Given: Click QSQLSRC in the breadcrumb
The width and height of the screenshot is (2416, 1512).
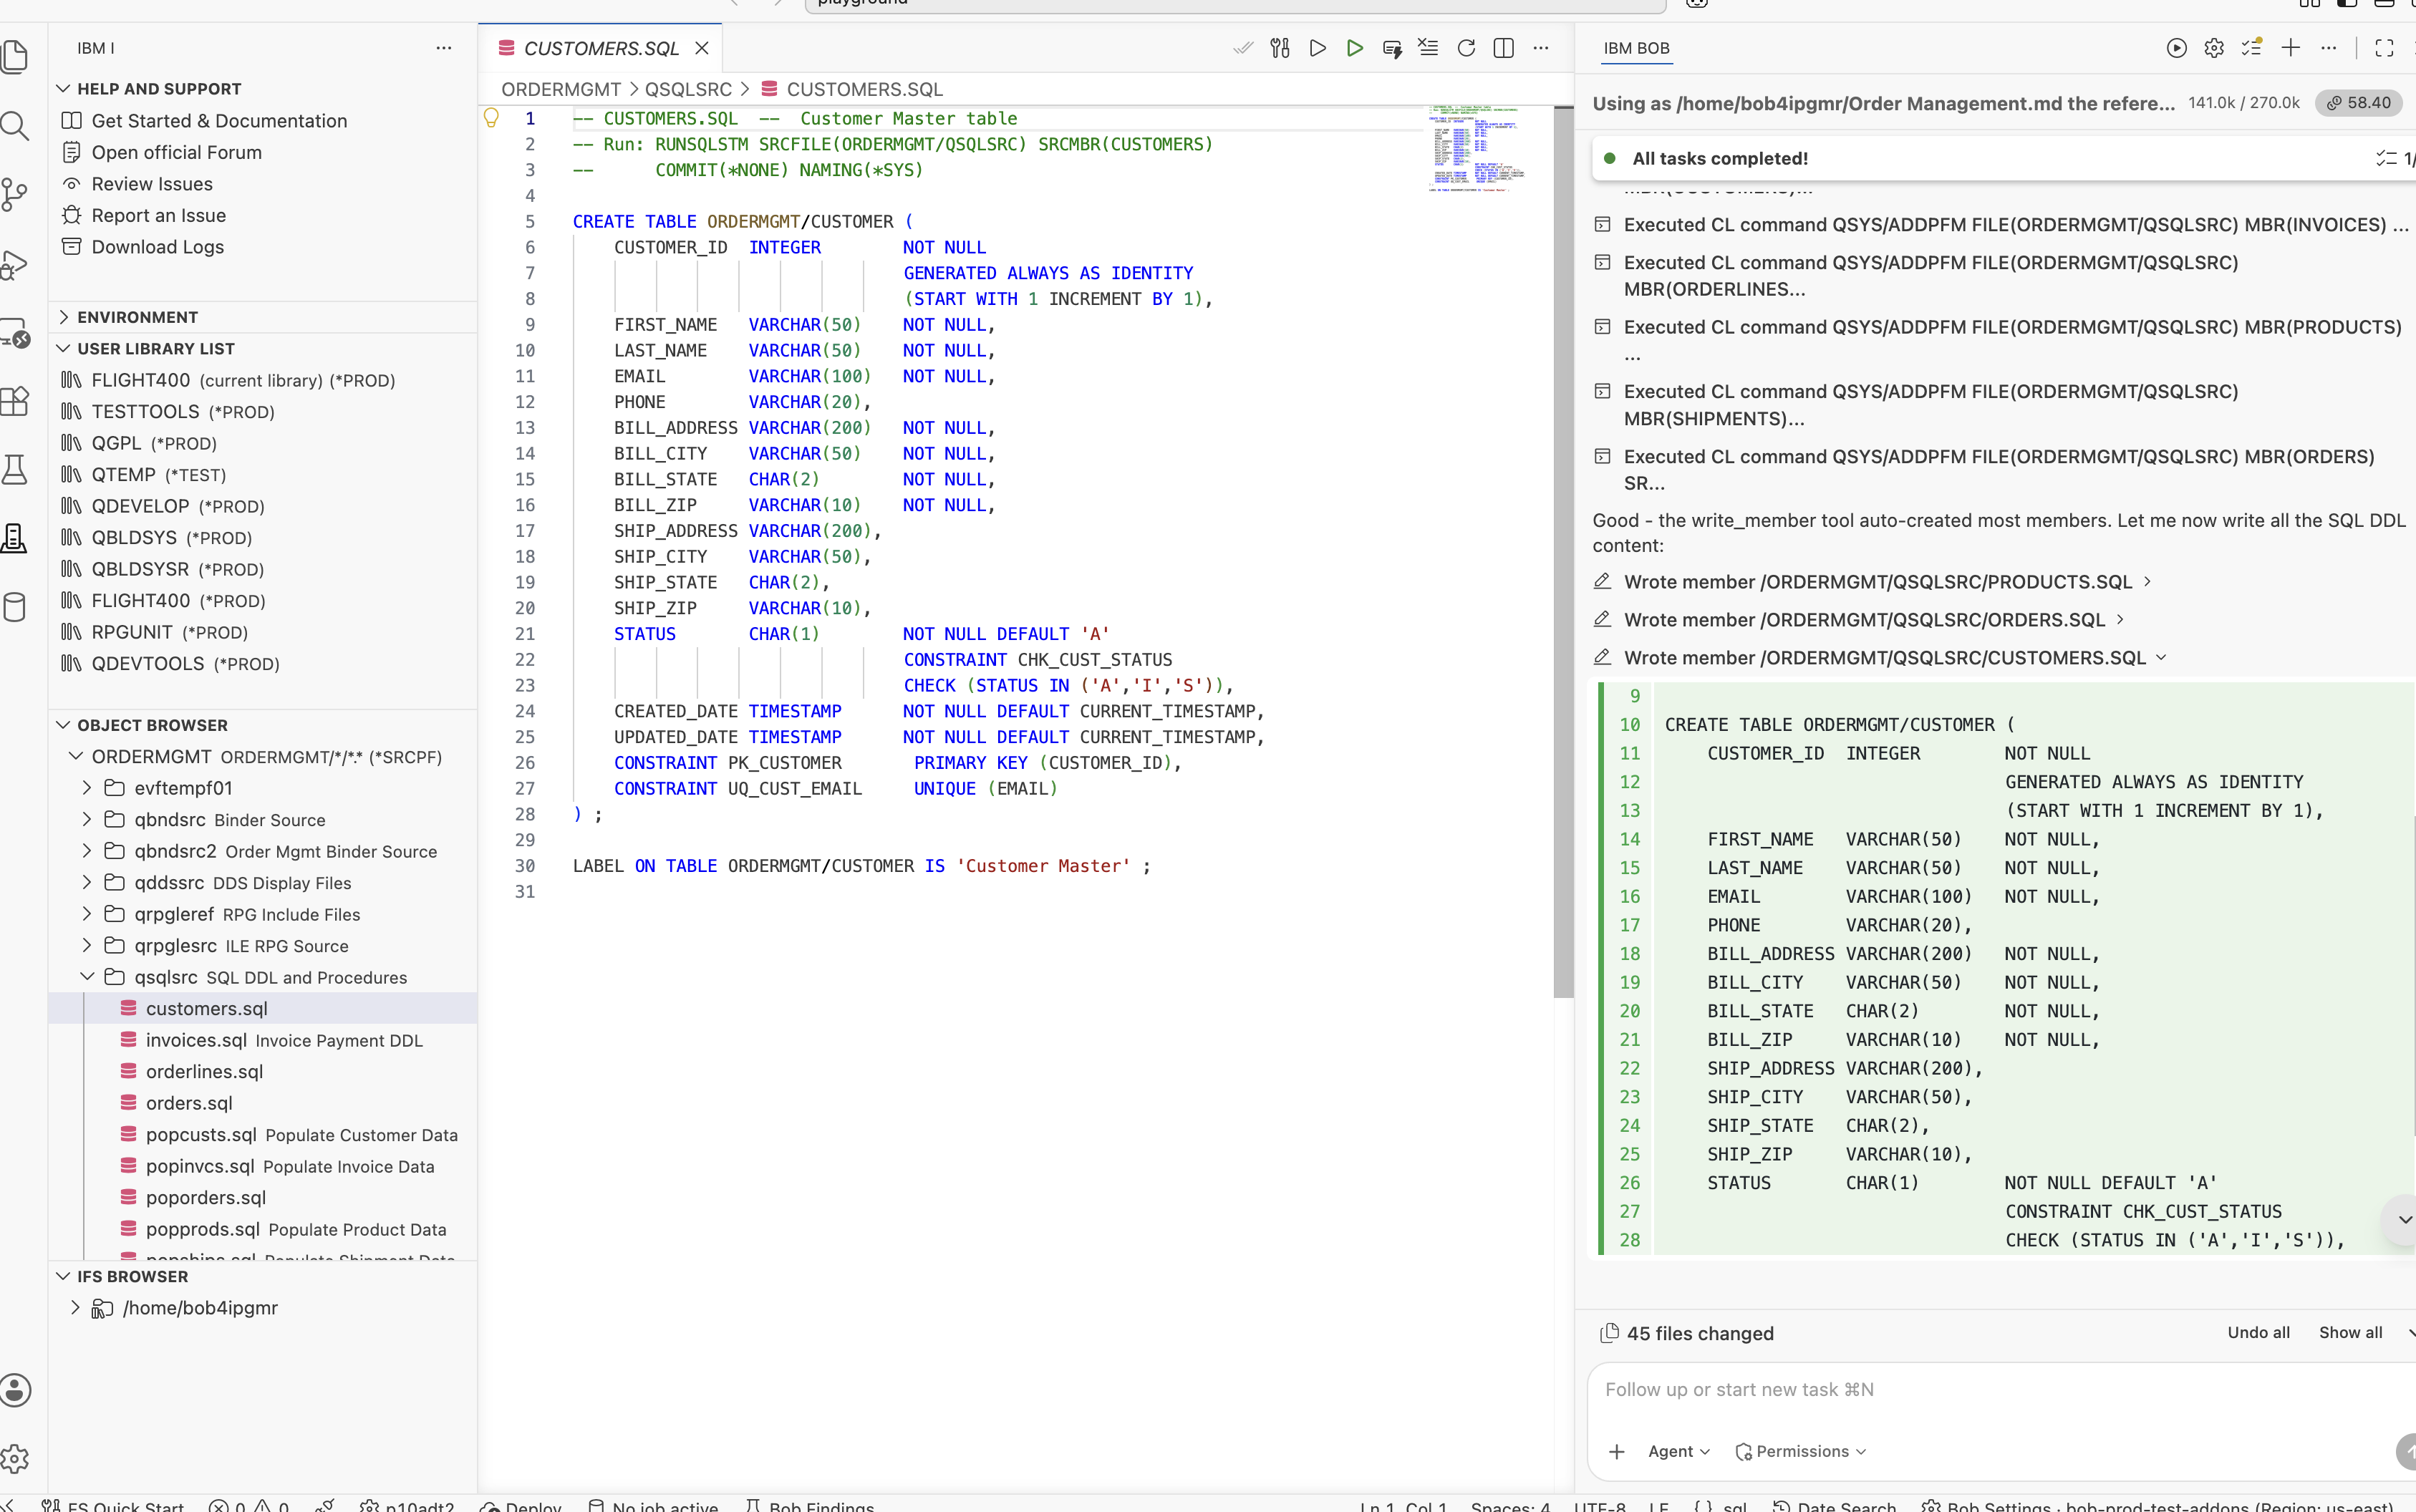Looking at the screenshot, I should [688, 89].
